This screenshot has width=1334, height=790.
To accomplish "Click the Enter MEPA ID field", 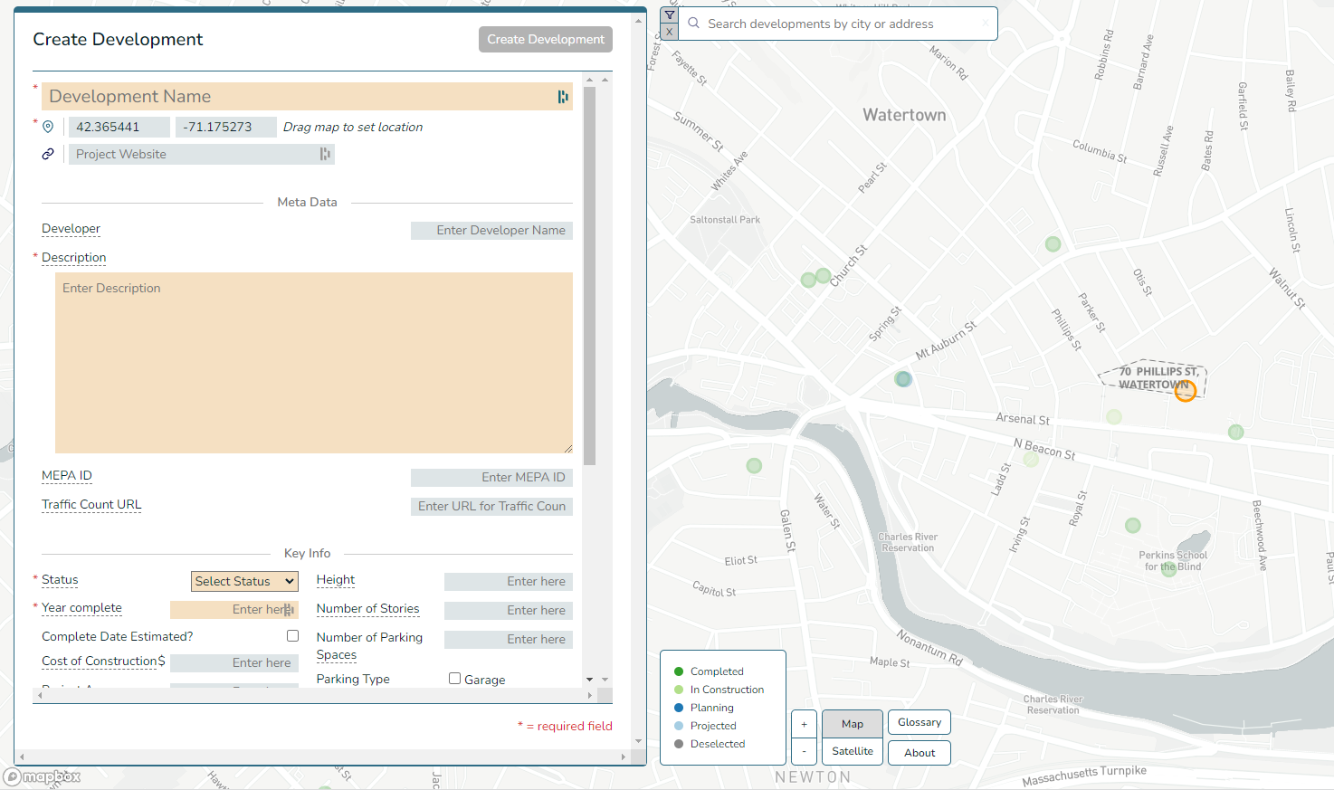I will point(491,477).
